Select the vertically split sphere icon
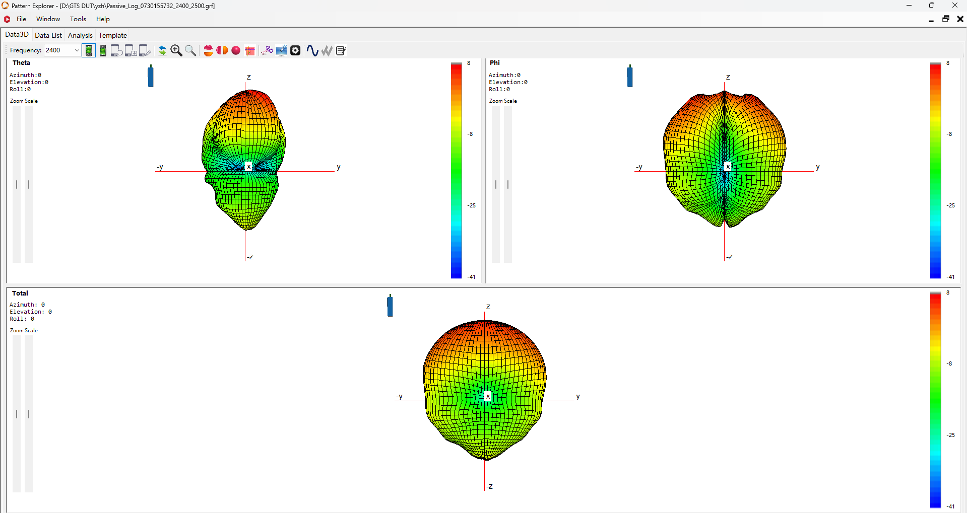This screenshot has width=967, height=513. click(x=222, y=50)
